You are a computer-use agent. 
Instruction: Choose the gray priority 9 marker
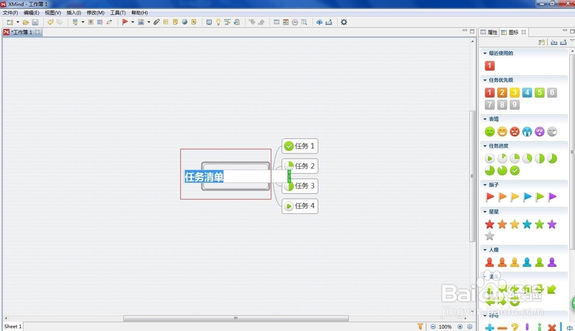[x=515, y=105]
